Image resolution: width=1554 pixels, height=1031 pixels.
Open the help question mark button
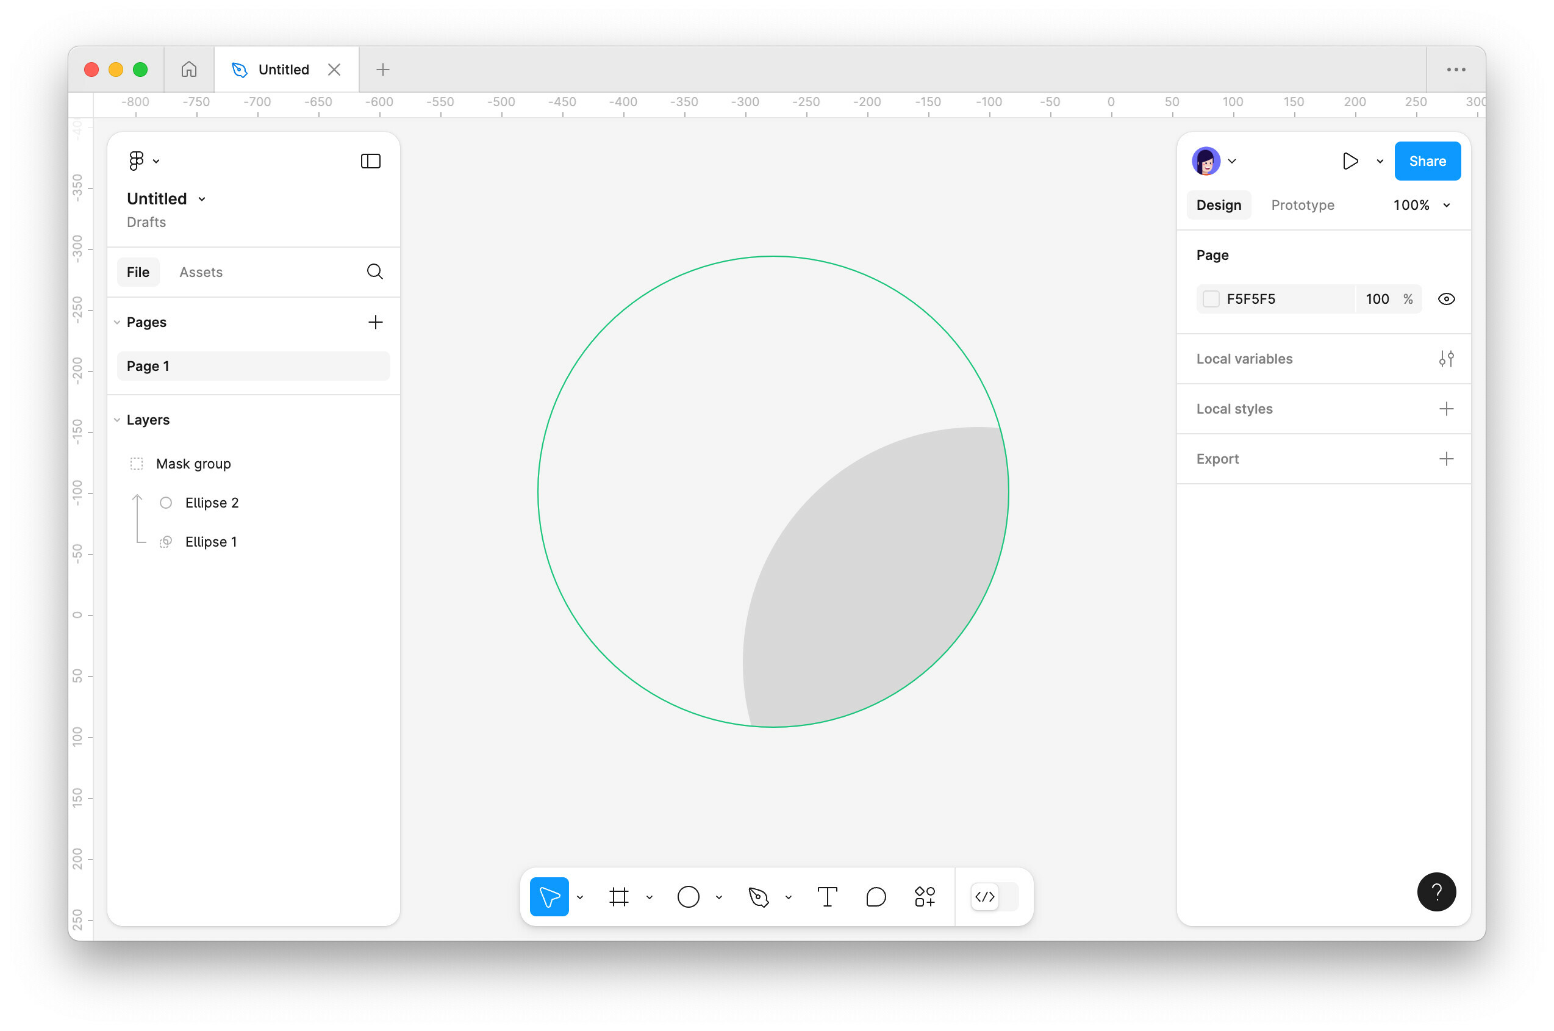tap(1436, 893)
